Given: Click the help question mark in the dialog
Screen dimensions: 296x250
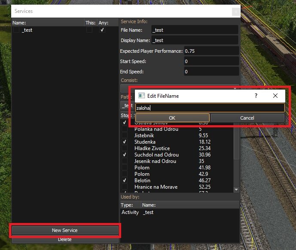Looking at the screenshot, I should tap(256, 96).
